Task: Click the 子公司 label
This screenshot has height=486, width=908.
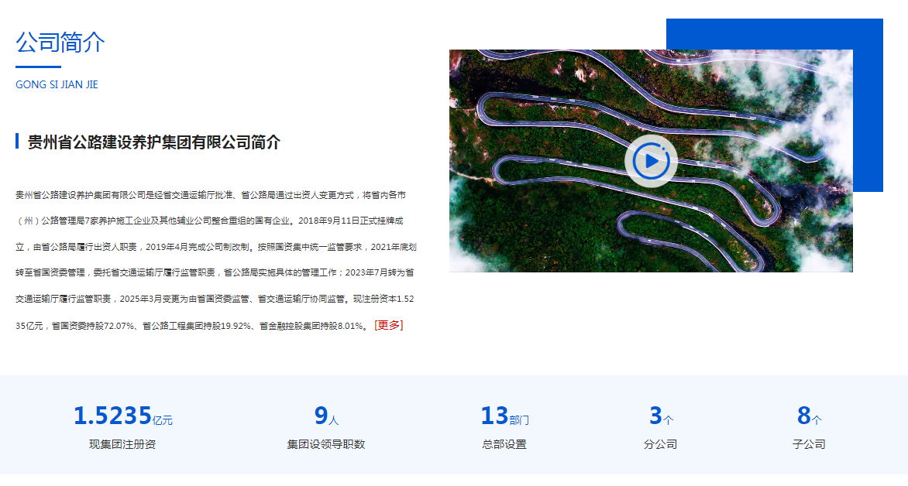Action: click(x=809, y=444)
